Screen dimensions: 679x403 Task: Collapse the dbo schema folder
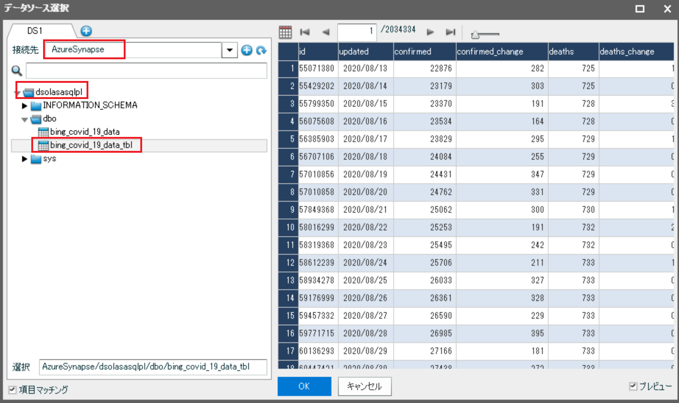(25, 119)
